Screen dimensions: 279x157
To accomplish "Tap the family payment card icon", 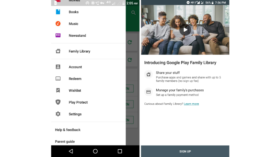I will tap(149, 92).
